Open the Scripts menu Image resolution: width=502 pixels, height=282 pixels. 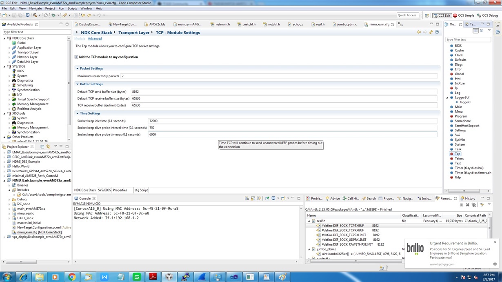(x=72, y=8)
